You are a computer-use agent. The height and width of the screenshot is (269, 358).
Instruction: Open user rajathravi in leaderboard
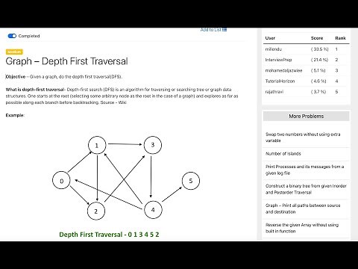(x=274, y=92)
